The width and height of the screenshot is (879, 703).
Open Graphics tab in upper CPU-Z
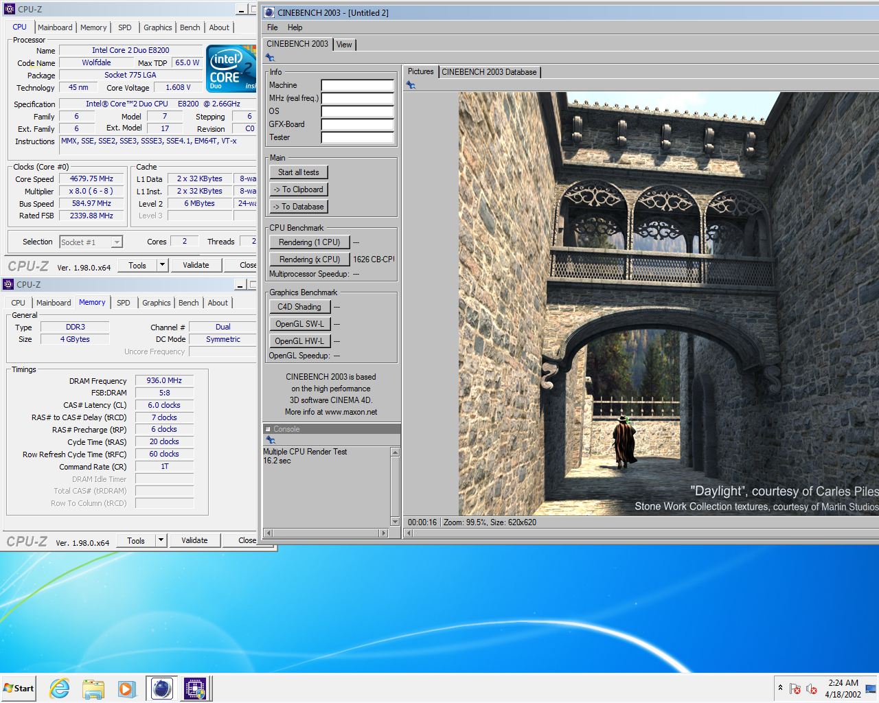[158, 27]
